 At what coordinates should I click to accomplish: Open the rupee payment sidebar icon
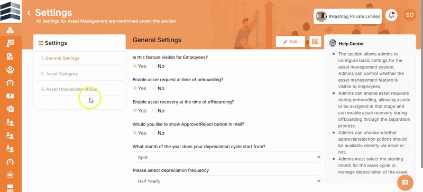10,96
